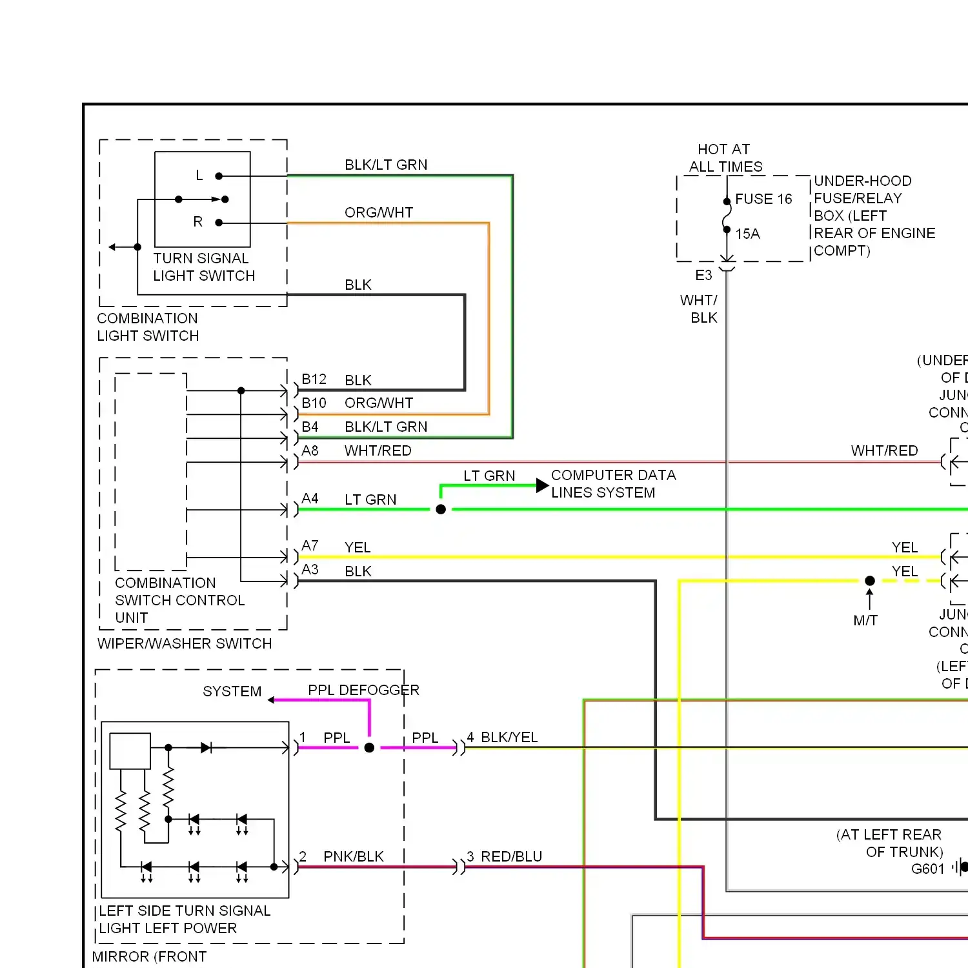Select the HOT AT ALL TIMES heading
The height and width of the screenshot is (968, 968).
pos(725,158)
